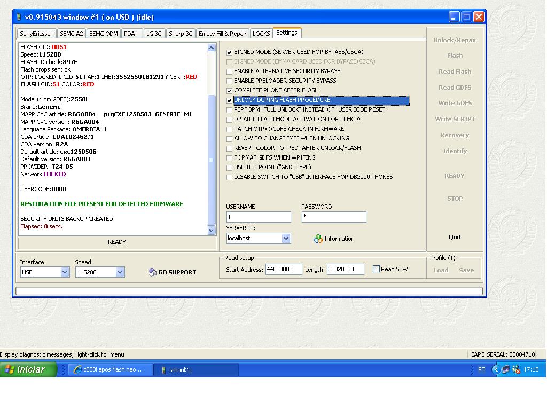Check FORMAT GDFS WHEN WRITING

pos(229,158)
